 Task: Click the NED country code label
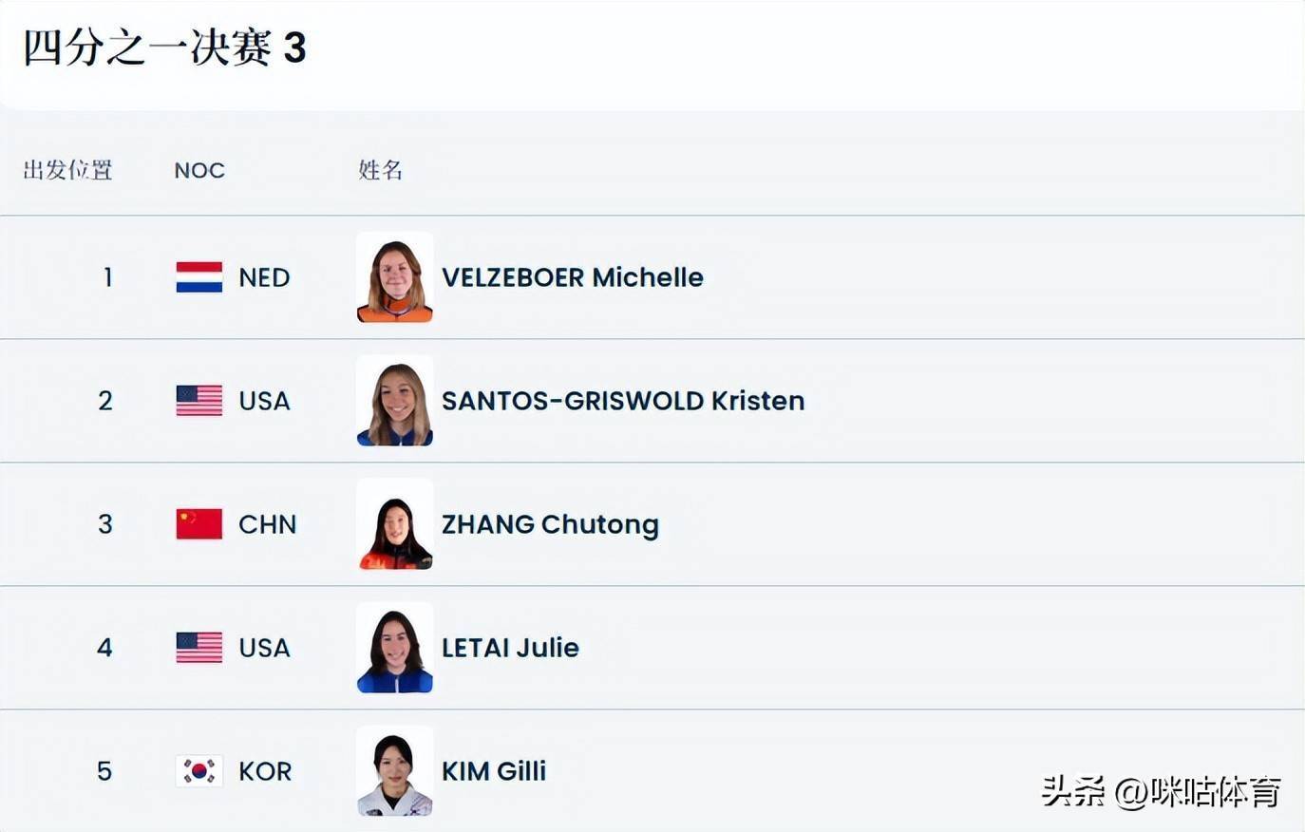click(x=264, y=277)
